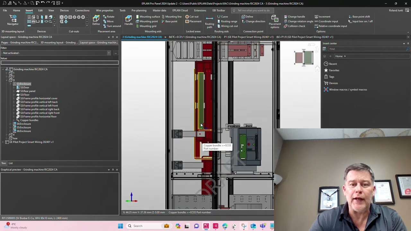Switch to the View ribbon tab
Viewport: 411px width, 231px height.
click(51, 10)
